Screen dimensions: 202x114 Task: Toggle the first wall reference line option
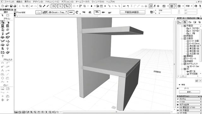pos(97,12)
